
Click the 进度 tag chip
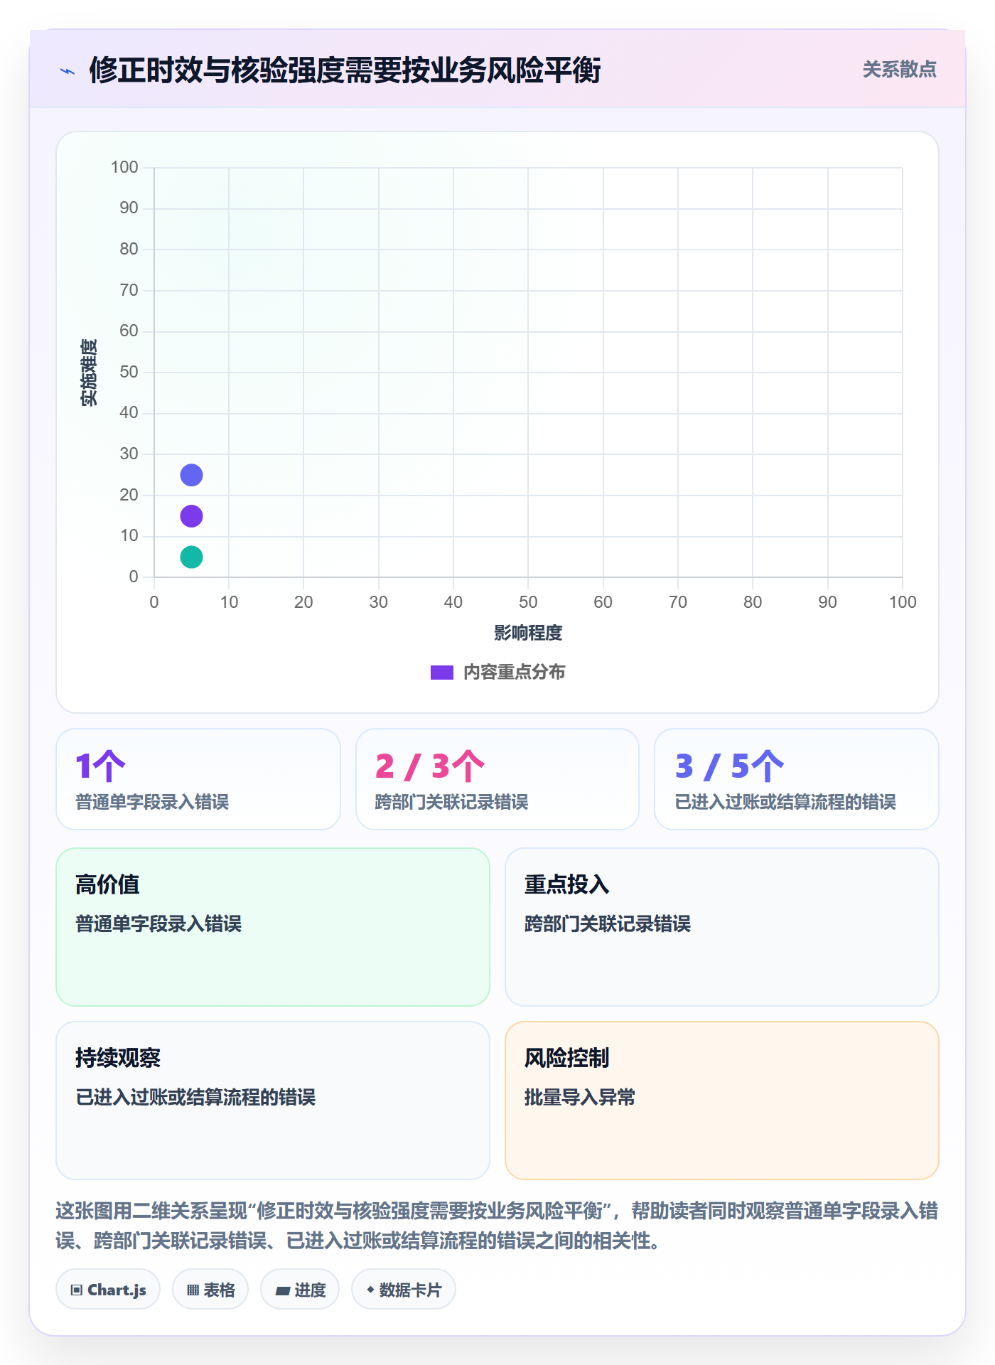point(300,1290)
